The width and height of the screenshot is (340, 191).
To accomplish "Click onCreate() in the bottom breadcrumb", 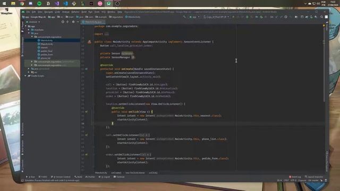I will (x=116, y=173).
